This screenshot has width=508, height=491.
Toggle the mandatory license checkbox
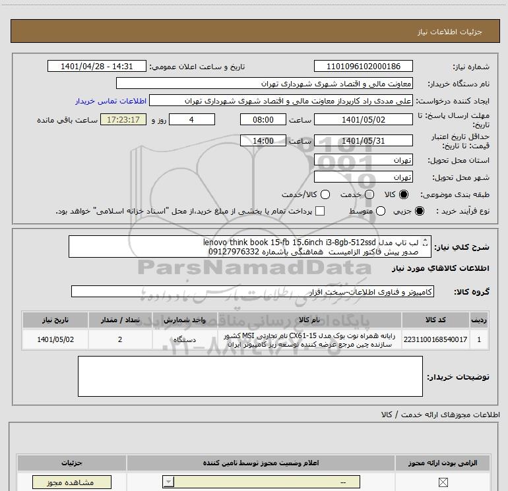[443, 482]
